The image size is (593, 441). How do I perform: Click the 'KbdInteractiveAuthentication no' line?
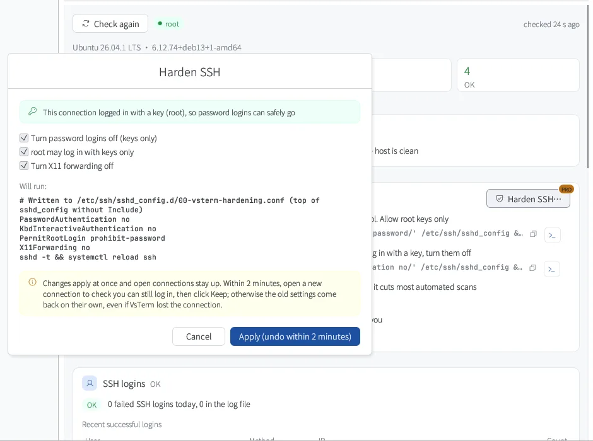(88, 229)
